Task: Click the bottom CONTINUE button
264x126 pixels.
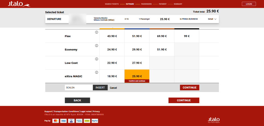Action: [184, 100]
